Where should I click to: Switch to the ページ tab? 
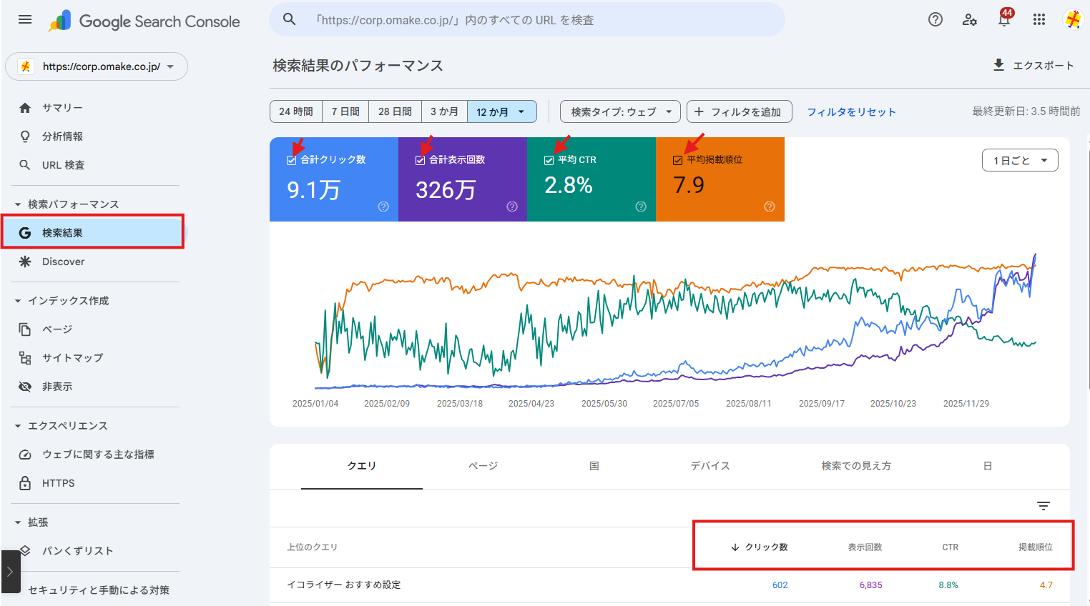coord(483,466)
